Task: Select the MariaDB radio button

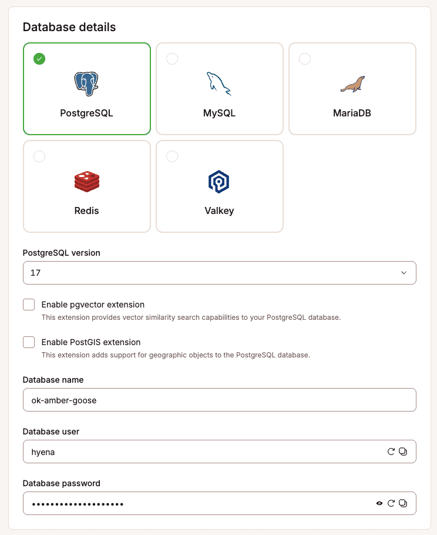Action: pos(304,59)
